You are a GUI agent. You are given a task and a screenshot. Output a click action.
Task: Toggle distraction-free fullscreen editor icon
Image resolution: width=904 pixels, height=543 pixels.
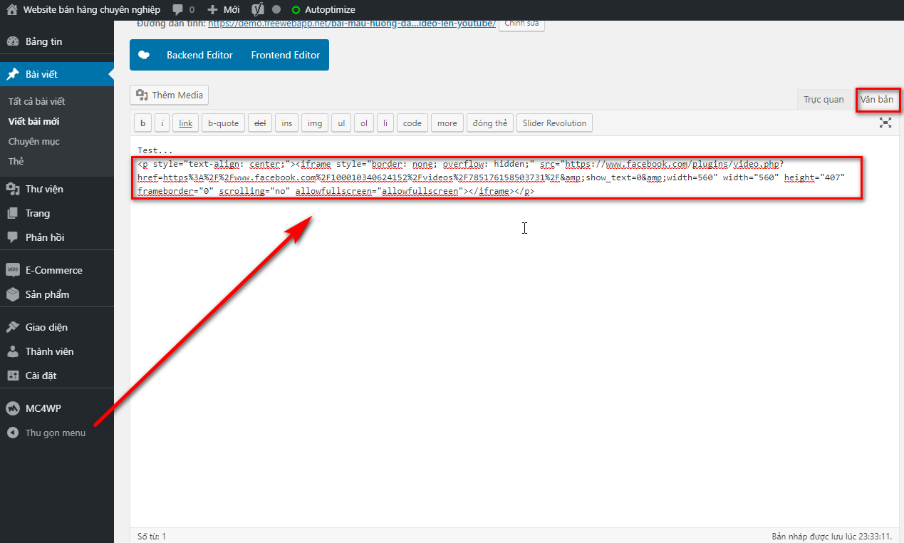tap(885, 123)
